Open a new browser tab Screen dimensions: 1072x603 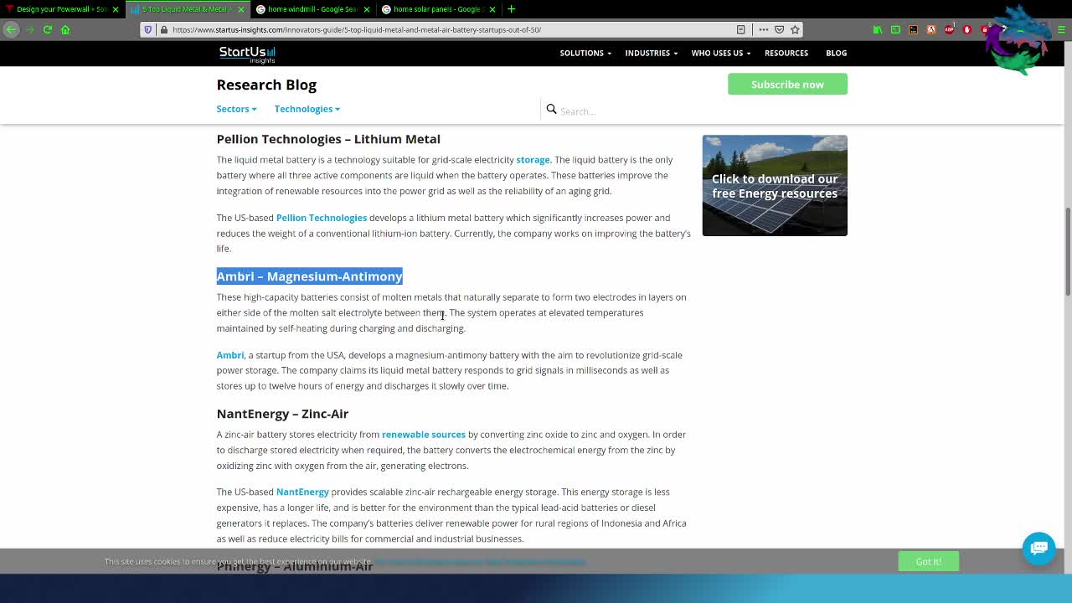click(x=511, y=9)
